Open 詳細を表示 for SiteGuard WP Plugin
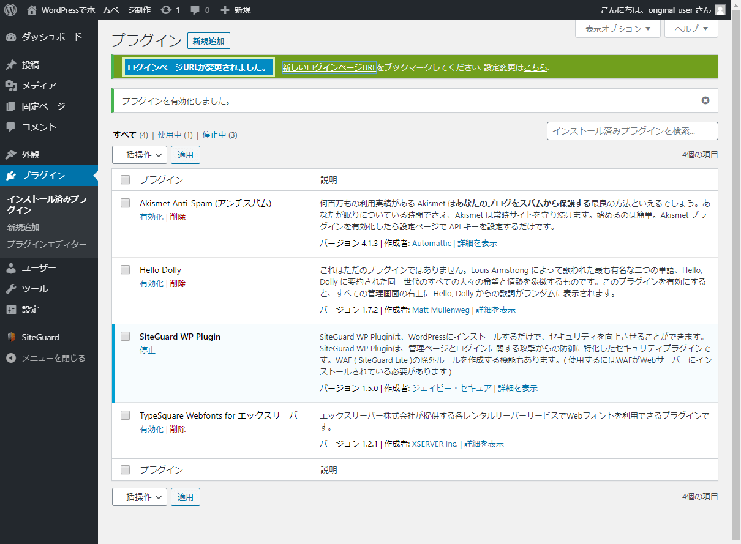The image size is (741, 544). click(518, 388)
